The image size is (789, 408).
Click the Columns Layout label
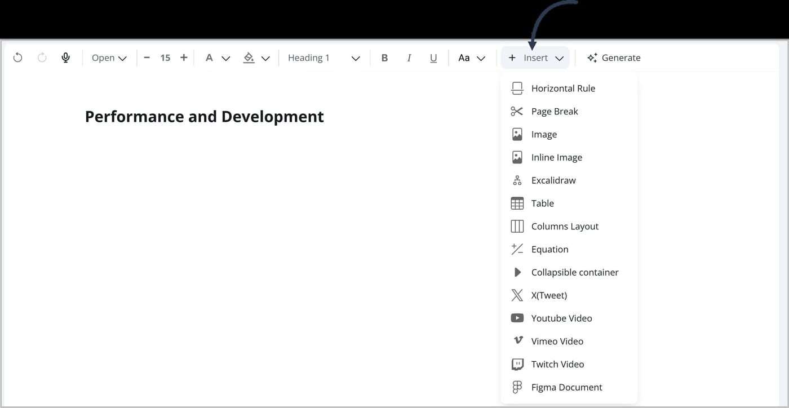[x=565, y=227]
